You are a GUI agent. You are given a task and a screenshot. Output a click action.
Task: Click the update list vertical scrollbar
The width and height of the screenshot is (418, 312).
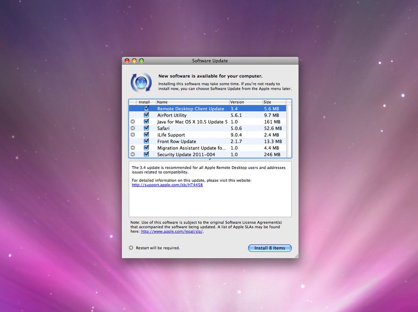click(289, 131)
